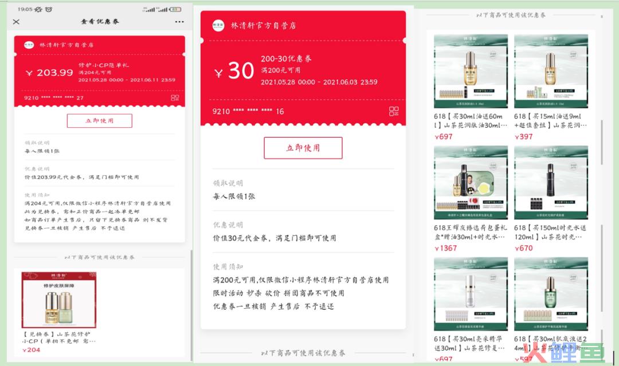Open the 买15ml油送9ml product image
The width and height of the screenshot is (619, 366).
click(551, 71)
